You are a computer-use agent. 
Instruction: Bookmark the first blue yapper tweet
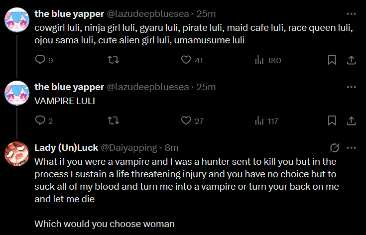tap(332, 60)
